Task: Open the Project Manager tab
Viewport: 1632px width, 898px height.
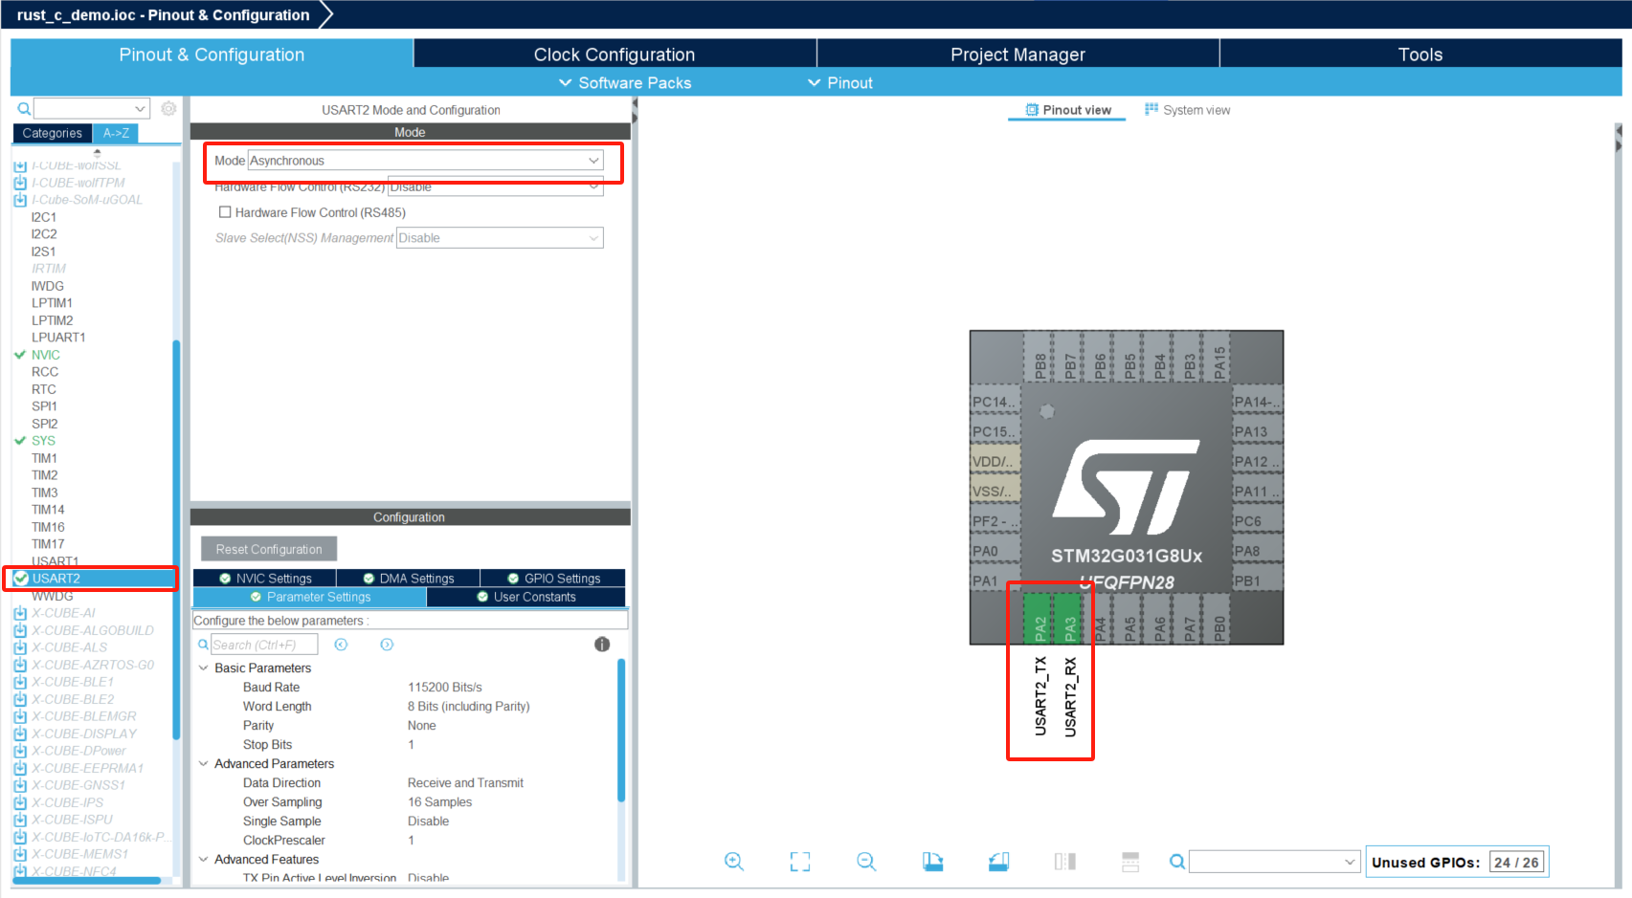Action: 1017,55
